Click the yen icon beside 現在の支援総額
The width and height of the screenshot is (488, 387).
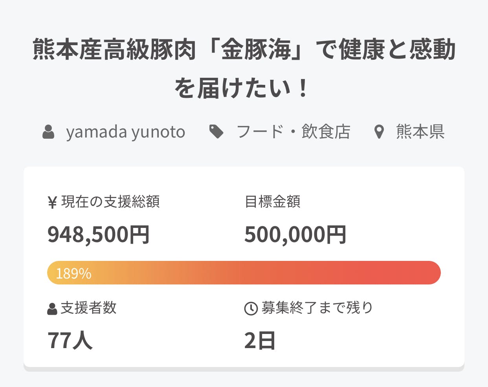click(x=52, y=203)
